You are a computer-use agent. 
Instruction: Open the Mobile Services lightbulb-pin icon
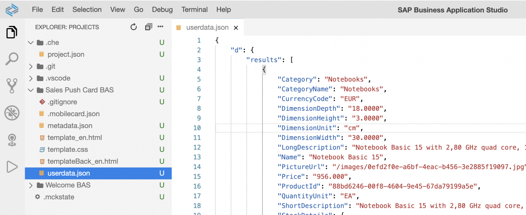tap(12, 140)
